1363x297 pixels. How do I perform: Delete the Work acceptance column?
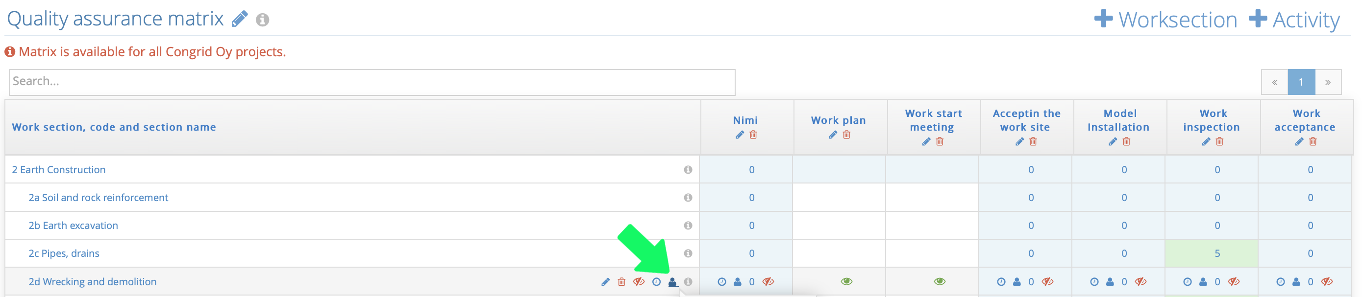[x=1313, y=141]
